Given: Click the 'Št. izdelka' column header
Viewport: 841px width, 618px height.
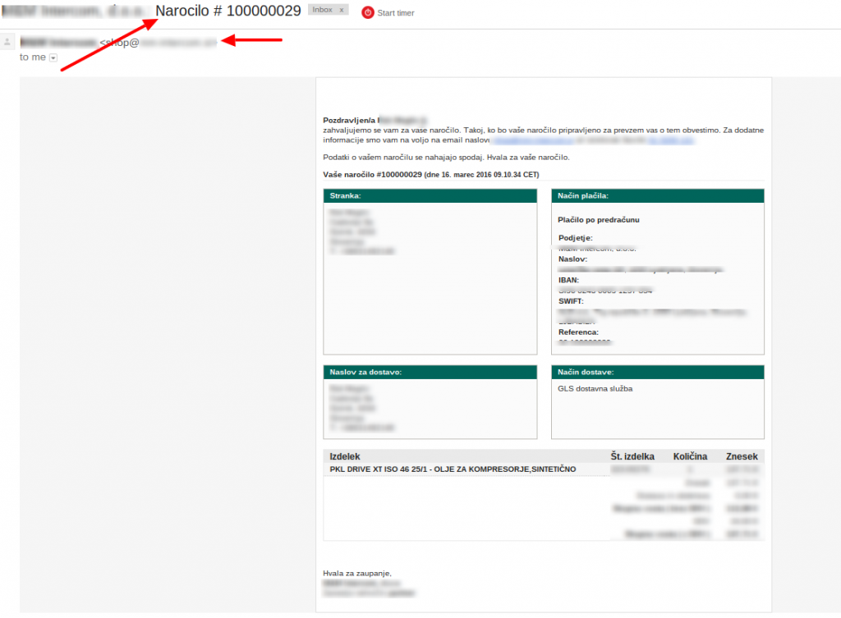Looking at the screenshot, I should [632, 456].
